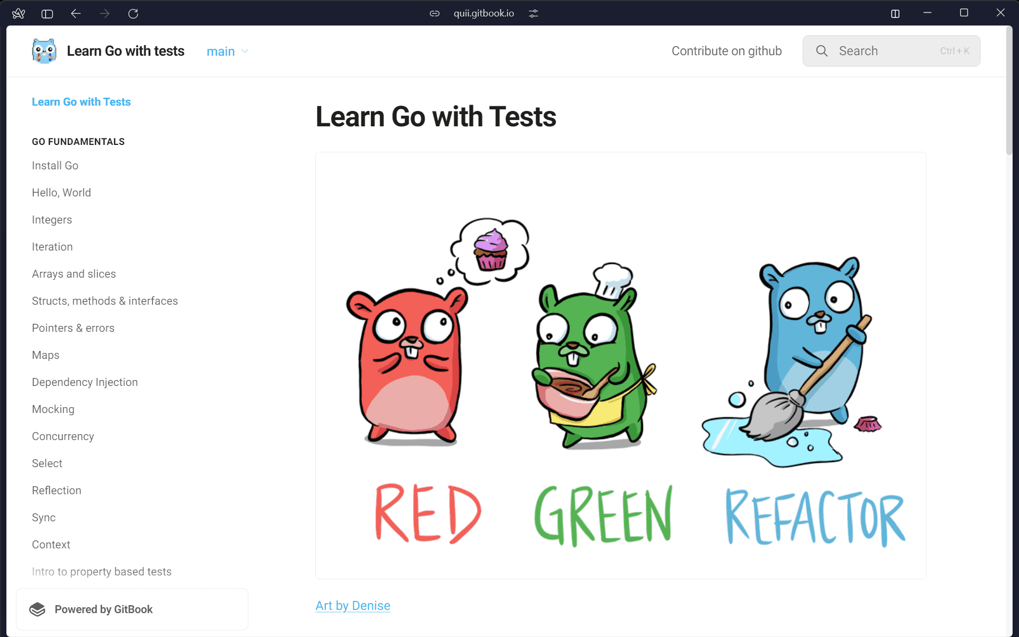Click the search magnifier icon
1019x637 pixels.
pyautogui.click(x=822, y=51)
